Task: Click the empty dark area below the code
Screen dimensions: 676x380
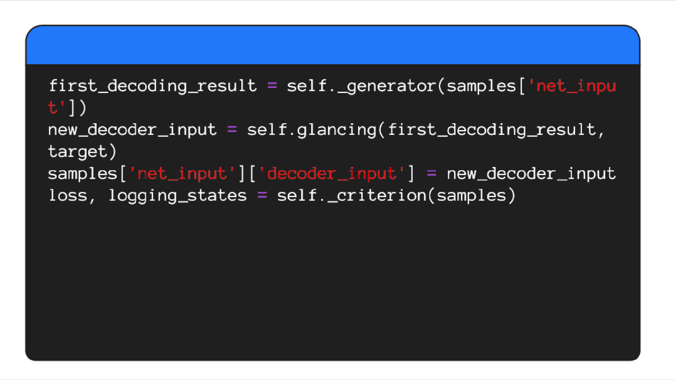Action: pos(333,280)
